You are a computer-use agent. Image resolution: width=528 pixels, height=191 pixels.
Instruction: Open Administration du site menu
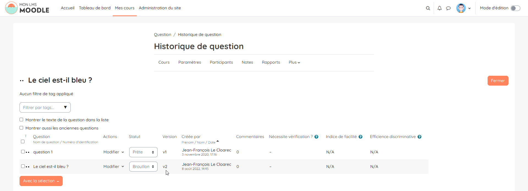160,8
